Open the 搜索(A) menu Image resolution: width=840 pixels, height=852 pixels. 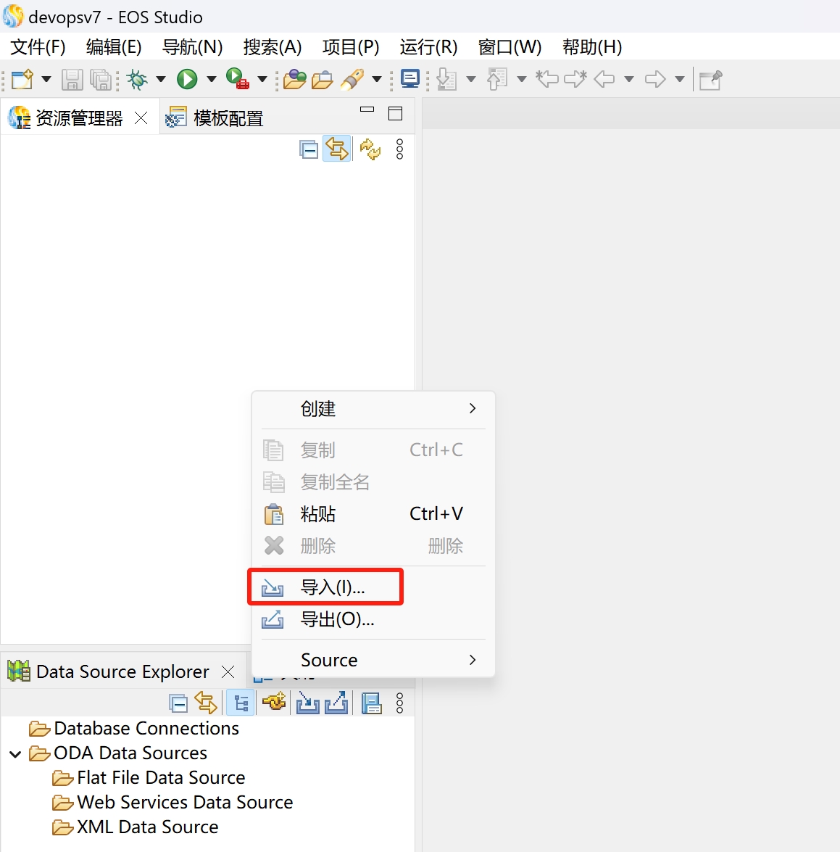(273, 46)
